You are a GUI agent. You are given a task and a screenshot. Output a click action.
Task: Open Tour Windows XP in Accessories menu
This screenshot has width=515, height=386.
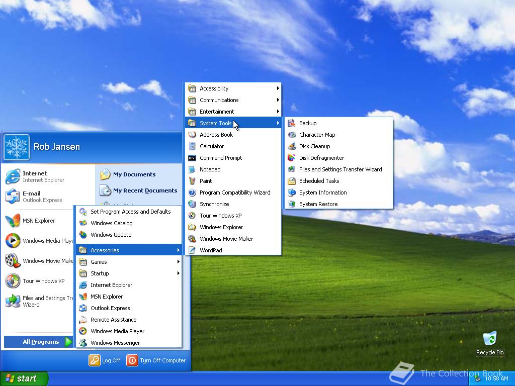[233, 216]
